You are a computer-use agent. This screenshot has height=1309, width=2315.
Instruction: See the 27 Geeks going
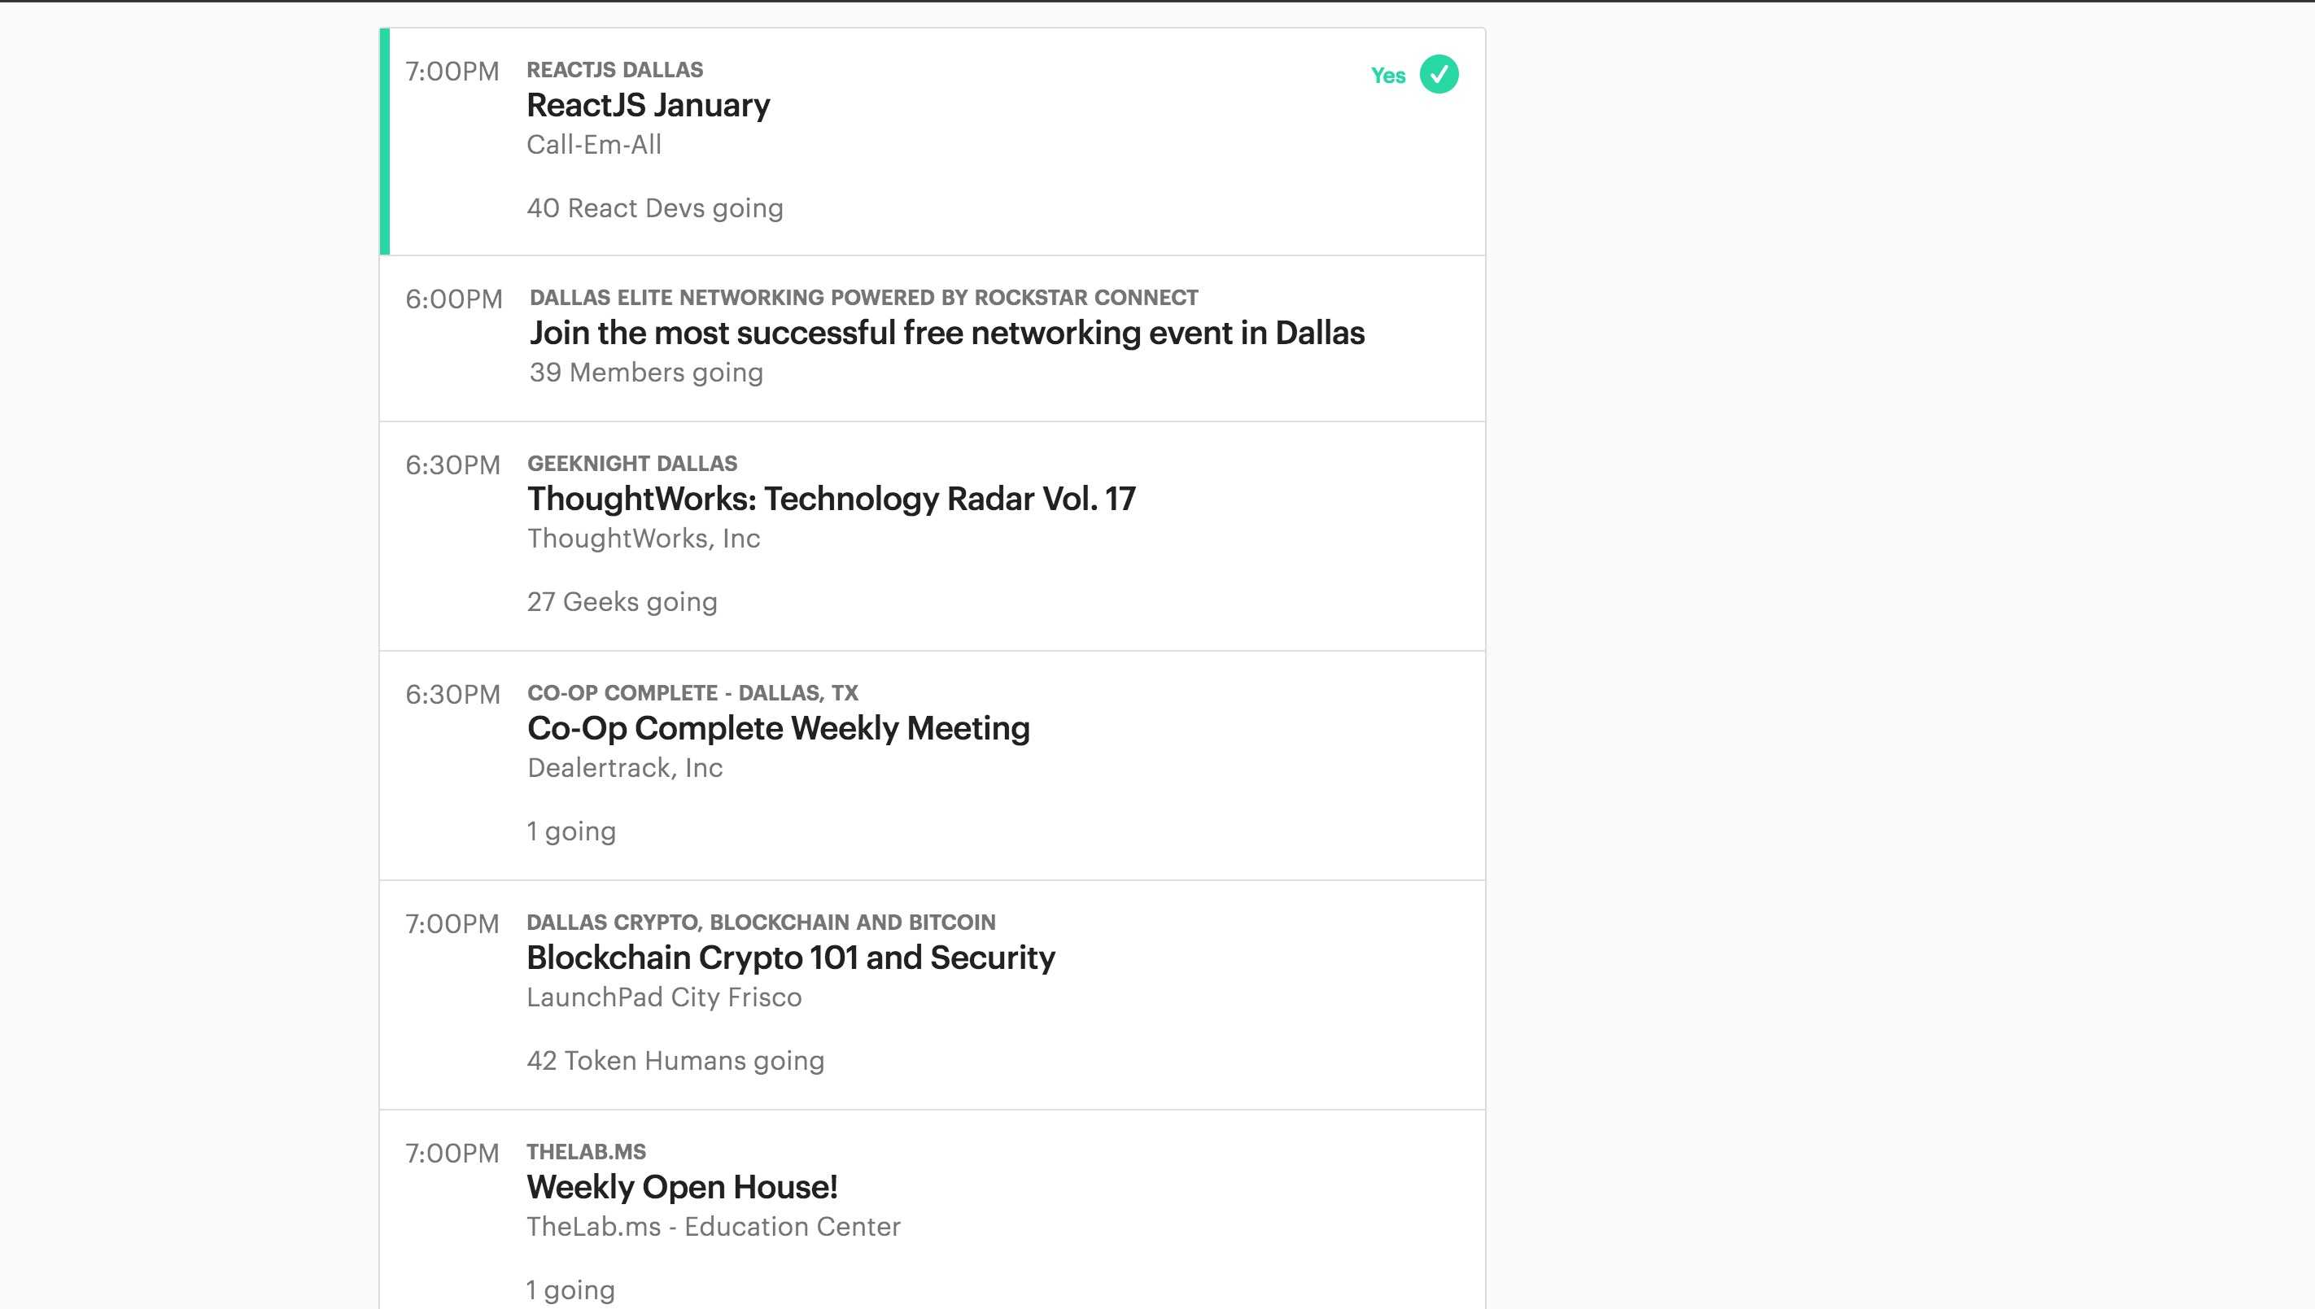(621, 602)
